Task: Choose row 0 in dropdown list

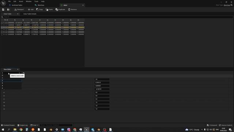Action: tap(11, 76)
